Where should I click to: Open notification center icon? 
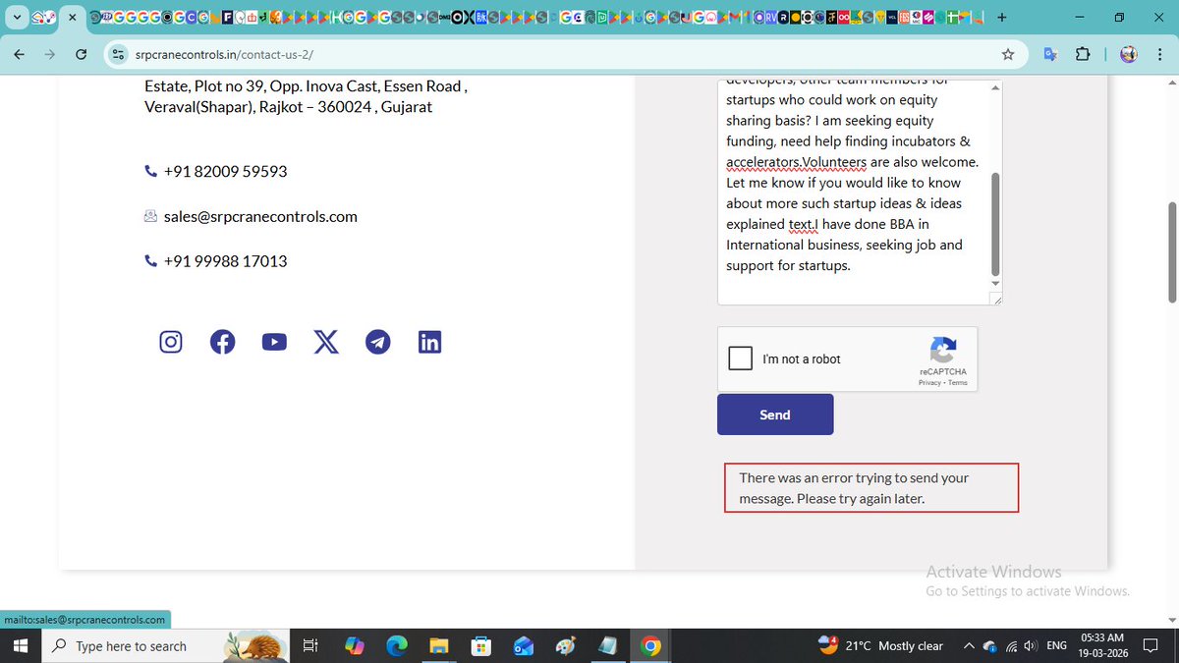coord(1151,645)
